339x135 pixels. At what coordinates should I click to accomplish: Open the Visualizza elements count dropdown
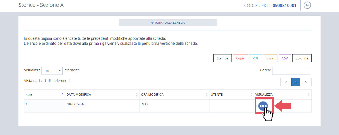52,71
